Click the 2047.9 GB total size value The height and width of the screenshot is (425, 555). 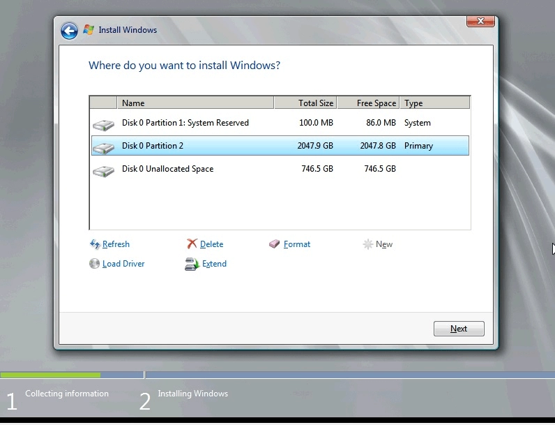click(315, 146)
